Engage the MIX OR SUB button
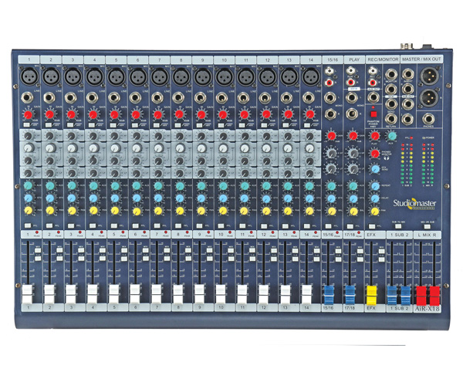 coord(427,226)
